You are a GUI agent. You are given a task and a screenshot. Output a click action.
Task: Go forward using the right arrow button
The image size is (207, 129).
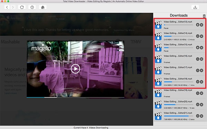(13, 7)
